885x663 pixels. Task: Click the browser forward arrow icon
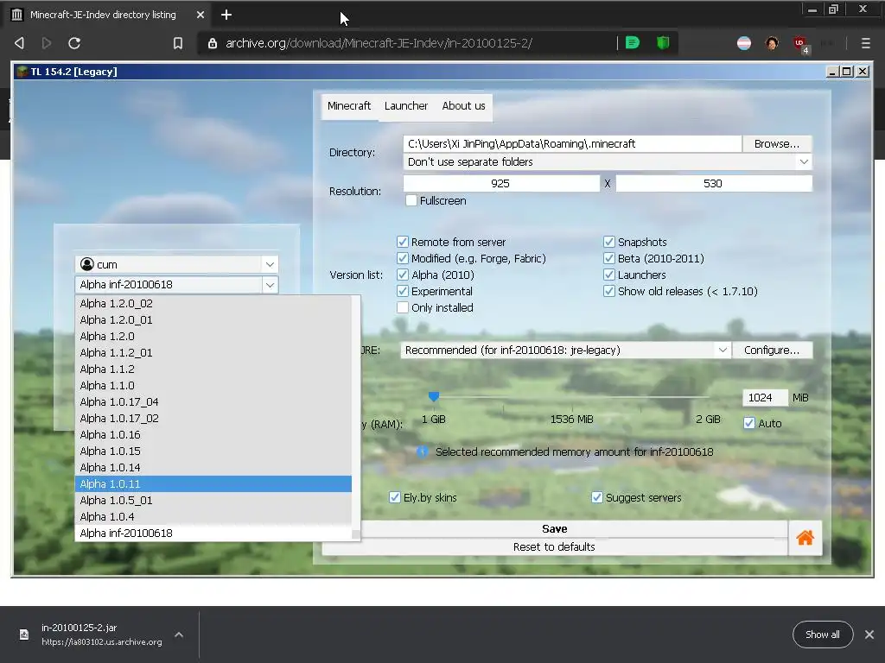point(47,43)
